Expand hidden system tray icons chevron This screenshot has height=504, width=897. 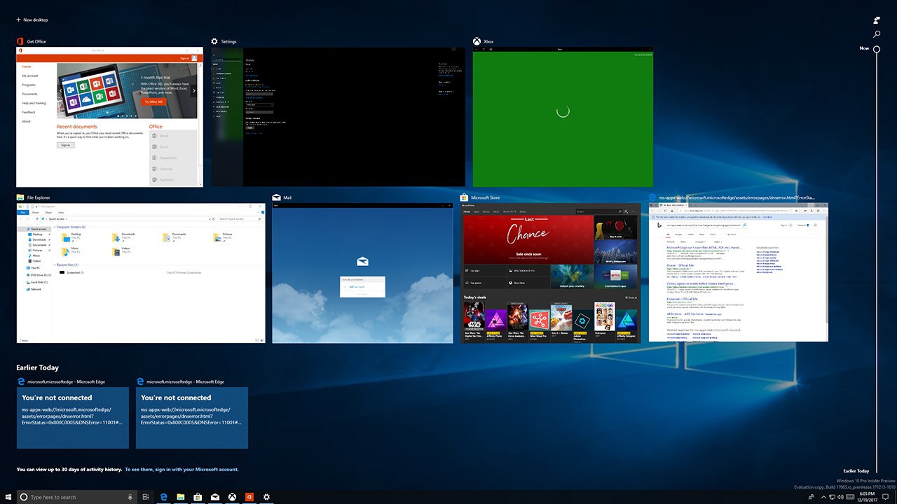(822, 497)
